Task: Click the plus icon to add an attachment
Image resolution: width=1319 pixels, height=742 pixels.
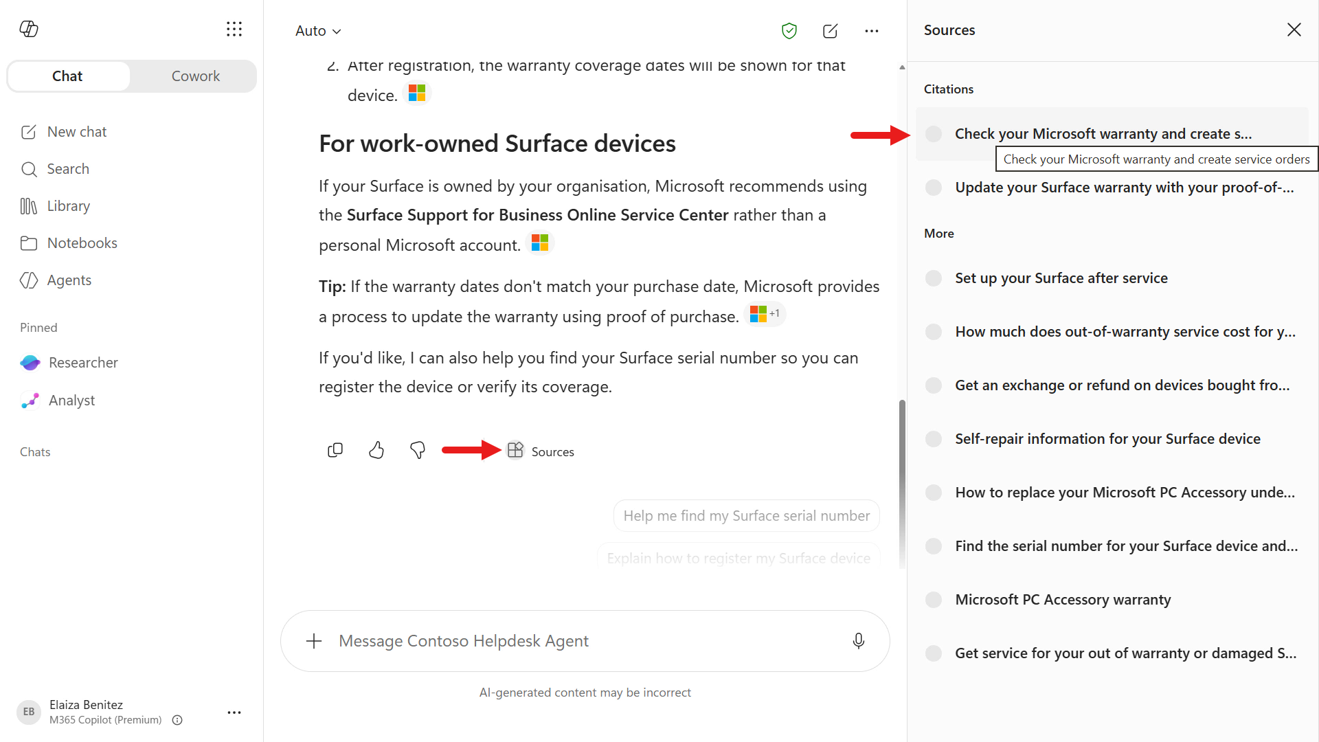Action: tap(314, 641)
